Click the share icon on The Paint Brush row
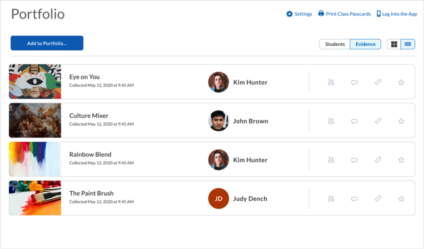Viewport: 424px width, 249px height. pos(331,199)
